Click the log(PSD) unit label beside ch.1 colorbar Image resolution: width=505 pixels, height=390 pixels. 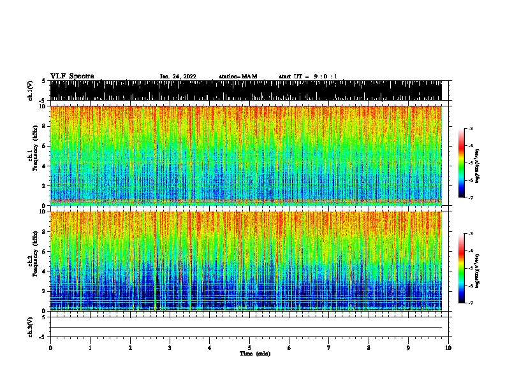(478, 166)
